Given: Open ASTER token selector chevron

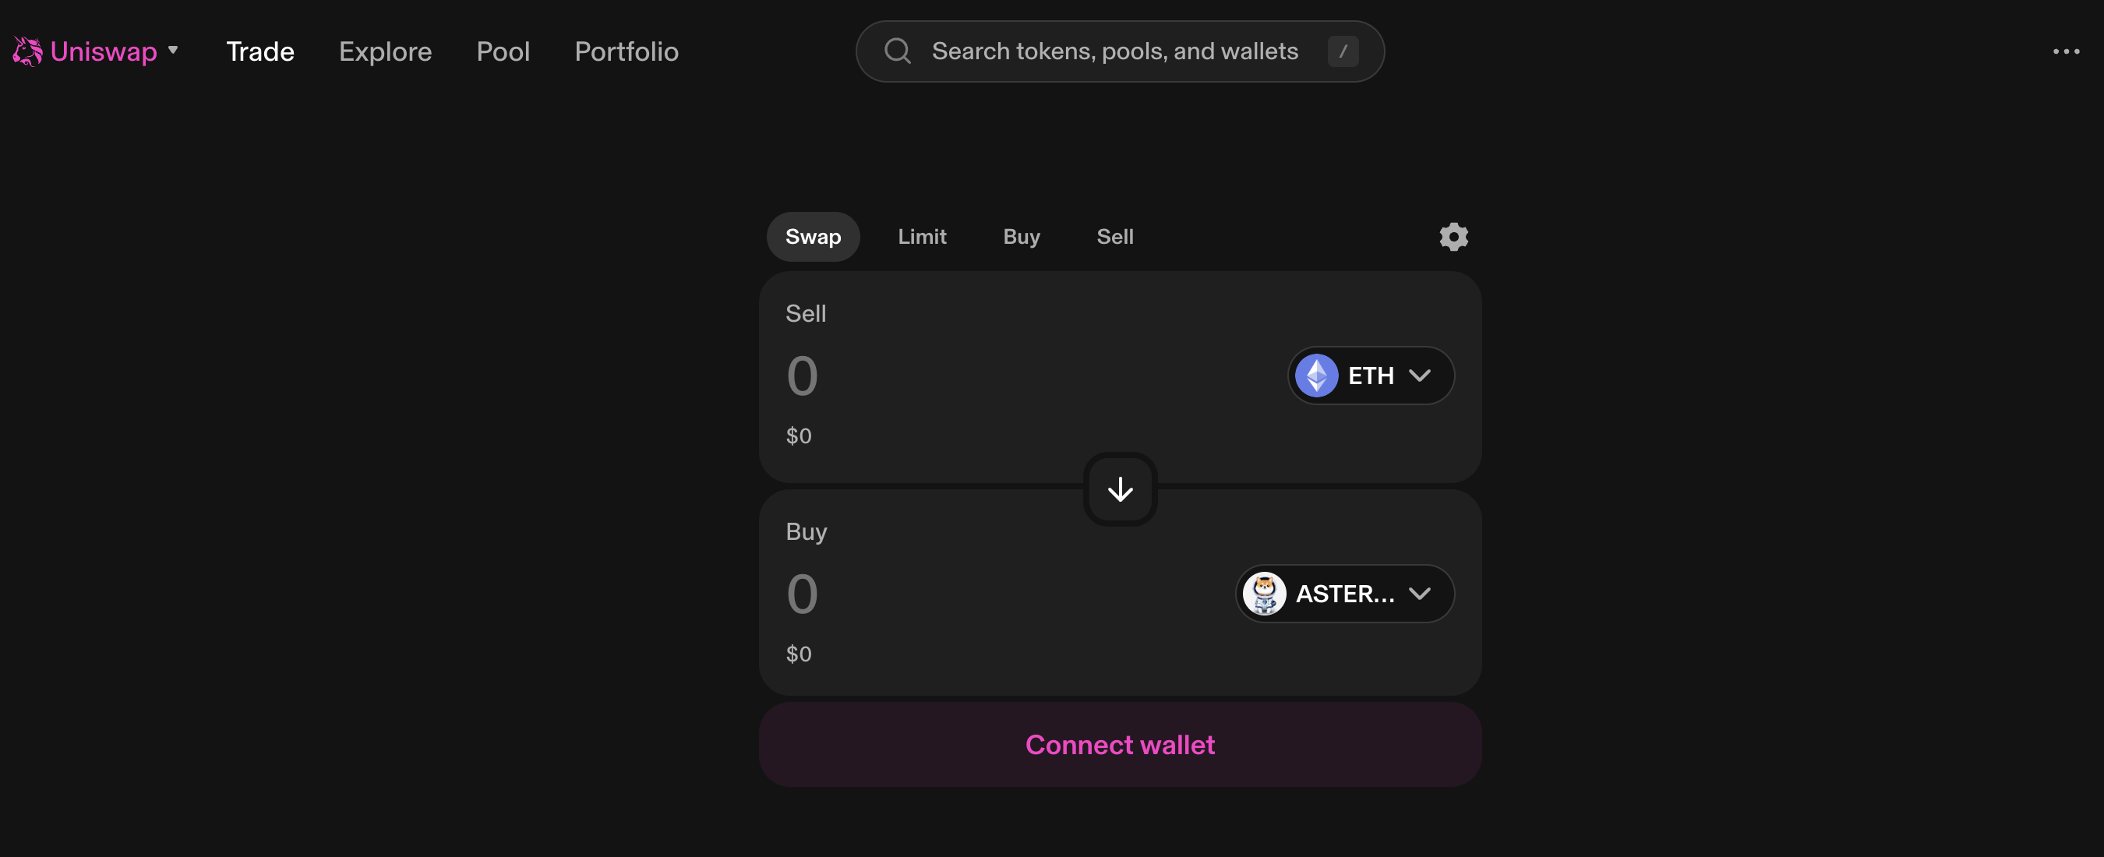Looking at the screenshot, I should (x=1420, y=594).
